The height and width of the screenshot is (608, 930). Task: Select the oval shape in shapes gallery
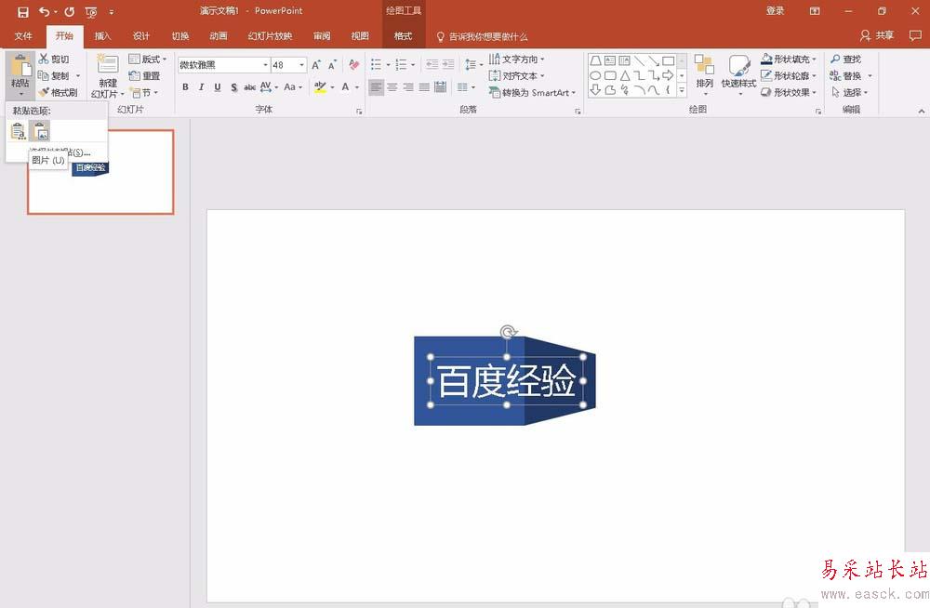595,75
